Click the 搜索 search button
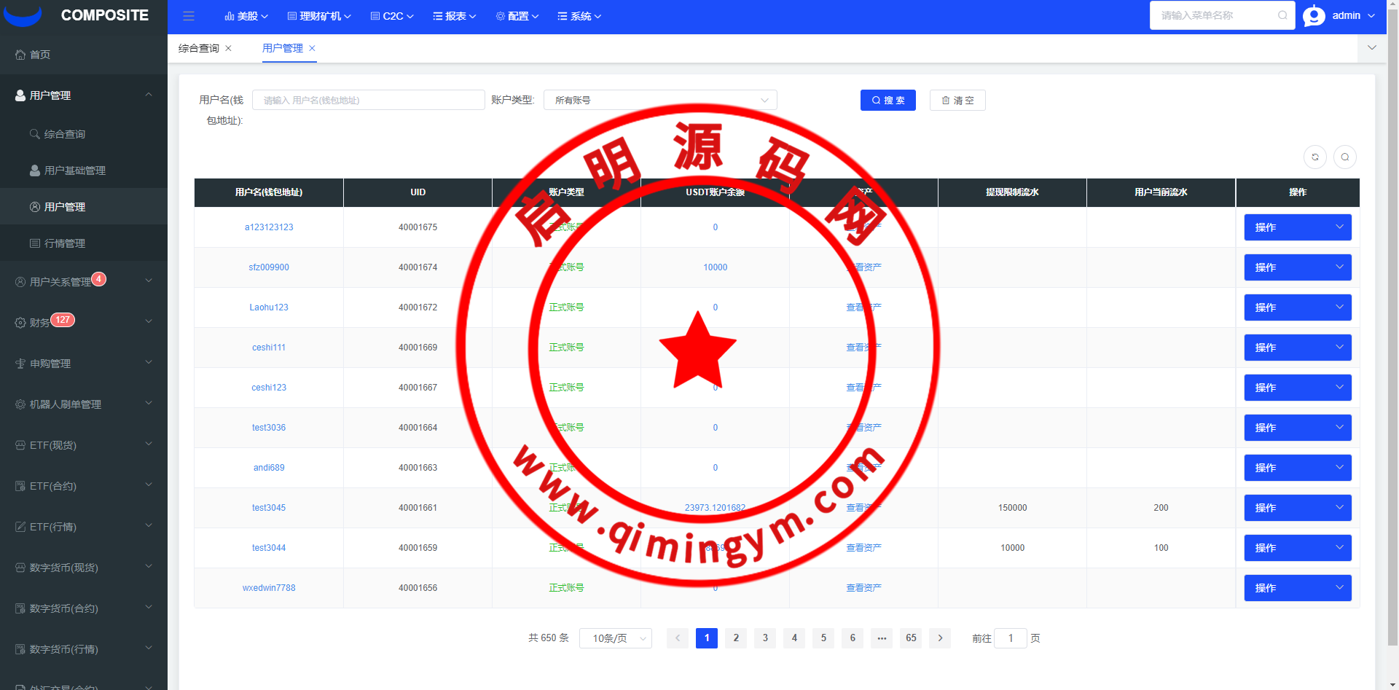1399x690 pixels. pos(887,100)
